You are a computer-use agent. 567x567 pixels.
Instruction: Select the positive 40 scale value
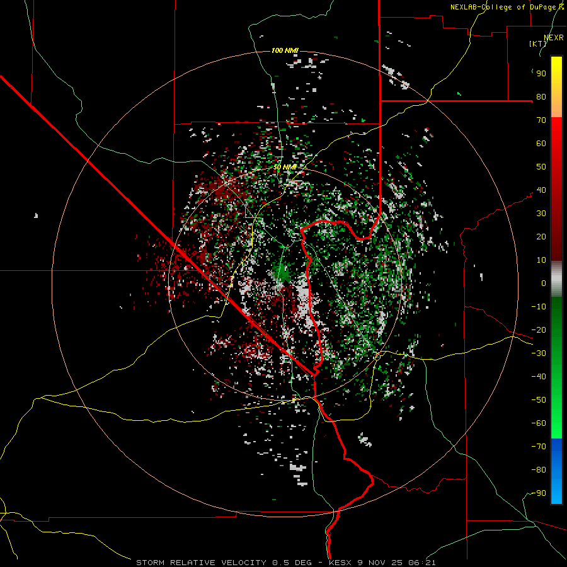click(x=541, y=190)
